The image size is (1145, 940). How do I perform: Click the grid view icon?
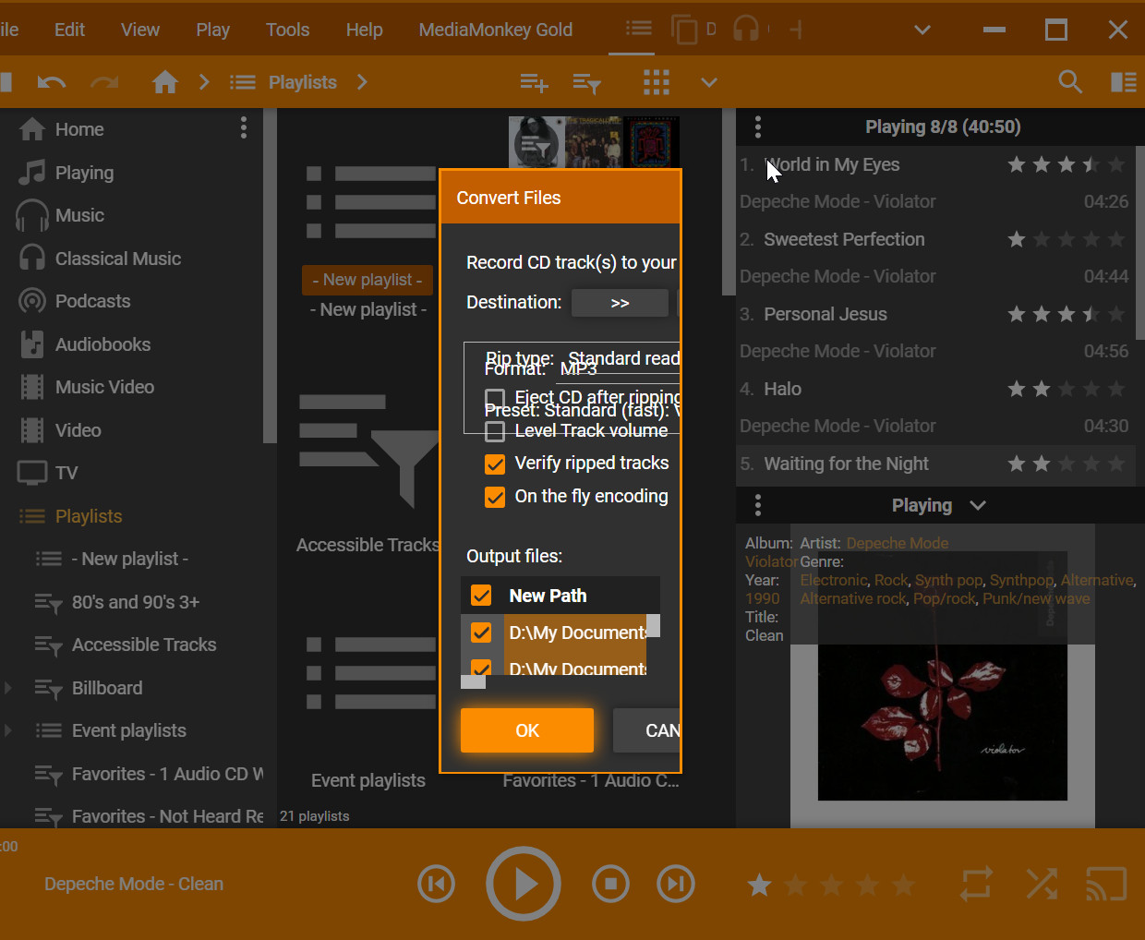point(656,82)
